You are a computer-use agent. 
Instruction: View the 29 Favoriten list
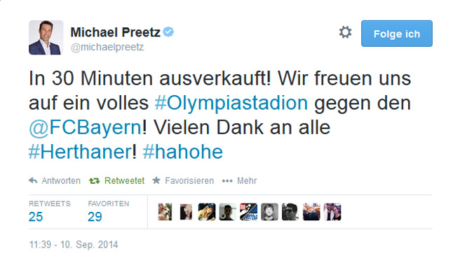pyautogui.click(x=95, y=217)
